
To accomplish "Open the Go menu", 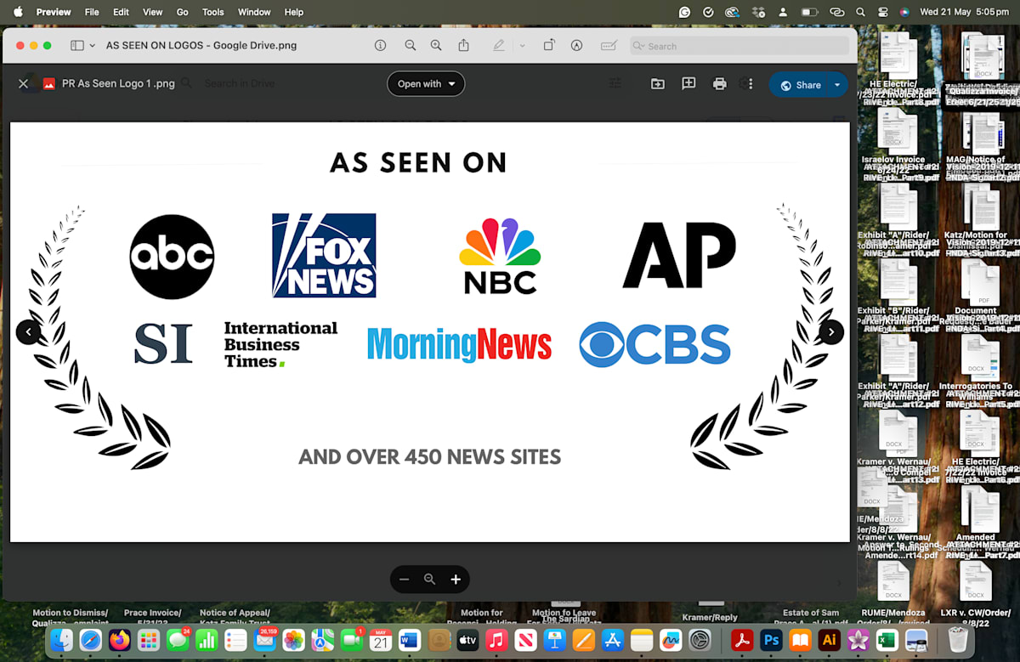I will tap(182, 12).
